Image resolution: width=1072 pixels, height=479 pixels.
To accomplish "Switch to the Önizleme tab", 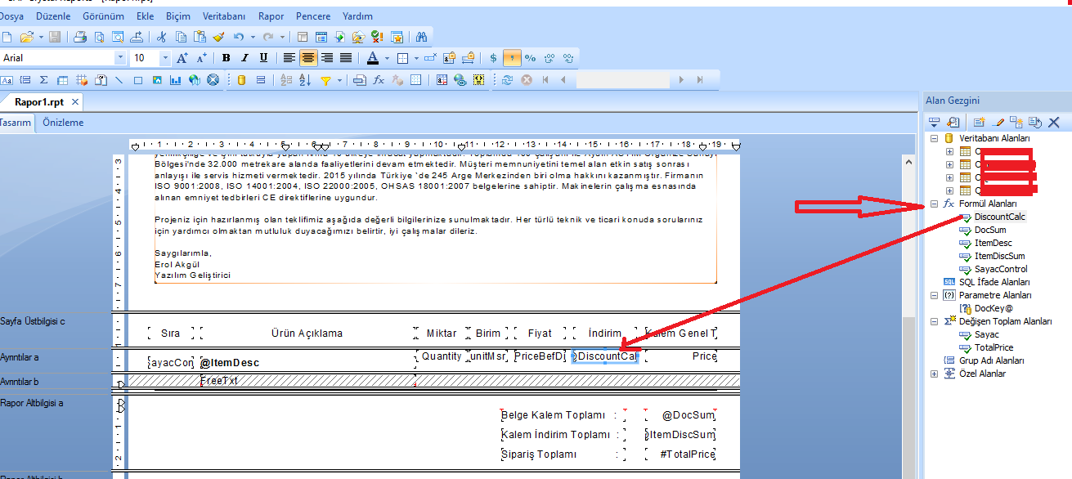I will (63, 123).
